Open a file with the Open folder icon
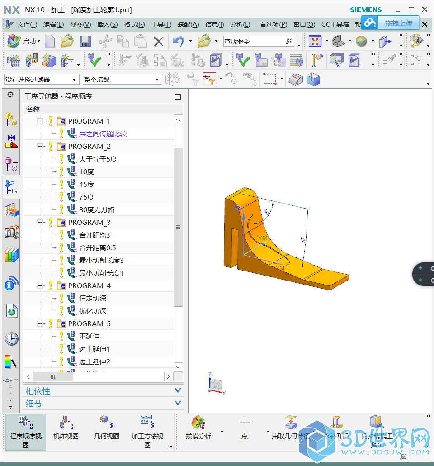434x466 pixels. (x=67, y=41)
